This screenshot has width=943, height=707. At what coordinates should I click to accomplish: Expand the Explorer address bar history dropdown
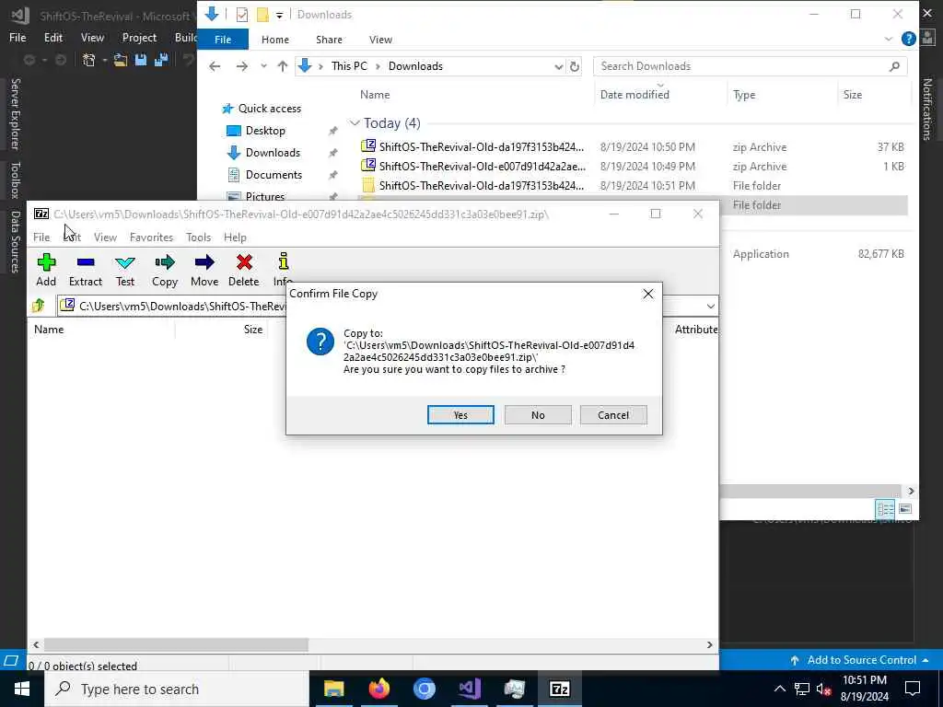[559, 66]
